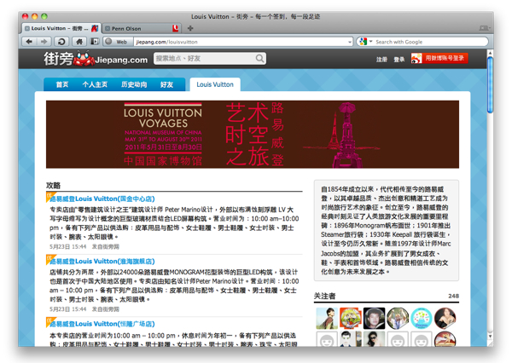Click the closed tabs trash icon
This screenshot has height=363, width=512.
click(x=484, y=28)
